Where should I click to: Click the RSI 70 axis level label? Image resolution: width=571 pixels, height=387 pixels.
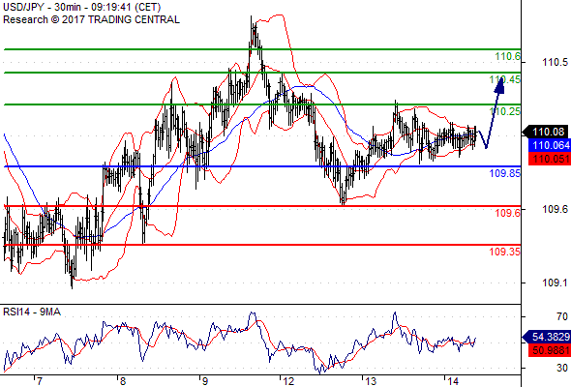coord(562,316)
